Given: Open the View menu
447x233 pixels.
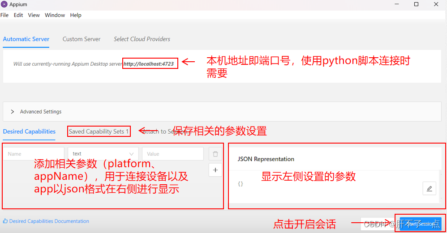Looking at the screenshot, I should [34, 15].
